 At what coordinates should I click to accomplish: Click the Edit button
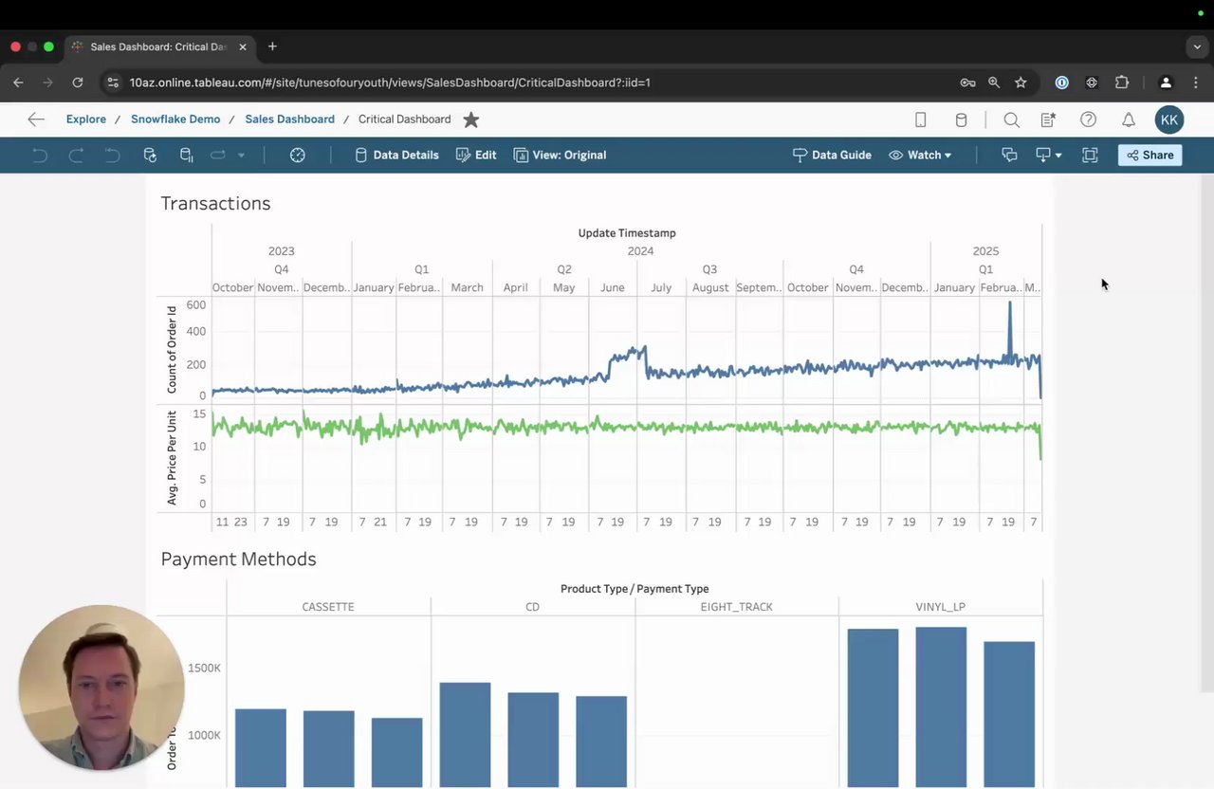point(476,155)
